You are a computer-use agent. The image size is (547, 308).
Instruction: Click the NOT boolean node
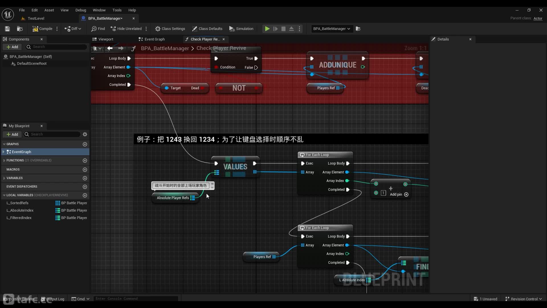point(239,88)
